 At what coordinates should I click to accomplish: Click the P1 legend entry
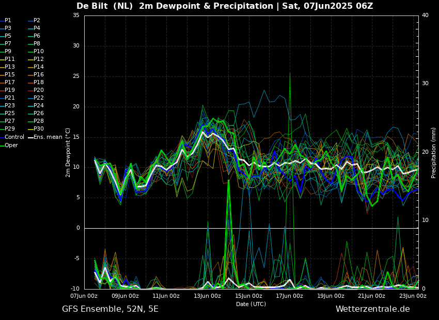coord(8,21)
